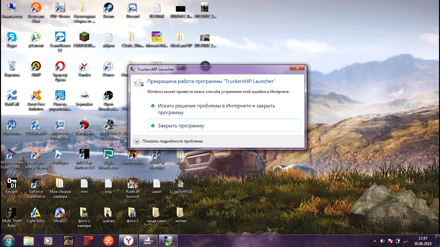Show hidden system tray icons
The width and height of the screenshot is (440, 247).
pyautogui.click(x=375, y=241)
